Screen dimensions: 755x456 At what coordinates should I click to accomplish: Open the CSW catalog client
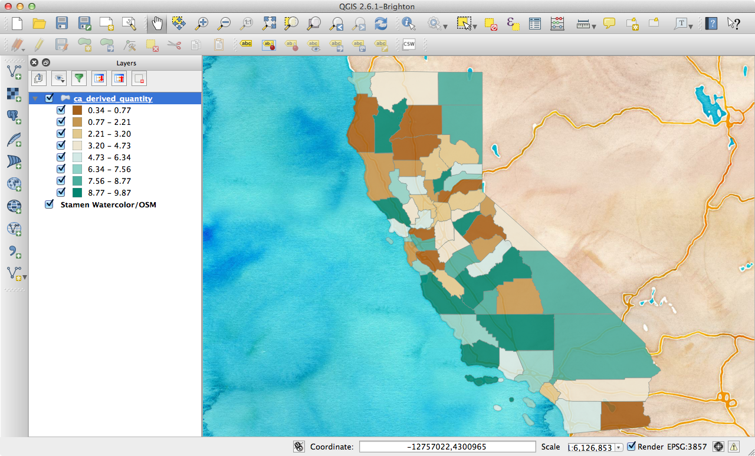coord(409,44)
